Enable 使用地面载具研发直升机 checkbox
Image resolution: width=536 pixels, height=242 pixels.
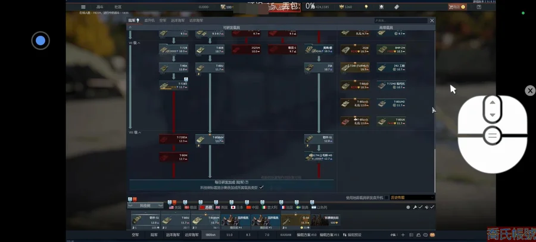[387, 198]
